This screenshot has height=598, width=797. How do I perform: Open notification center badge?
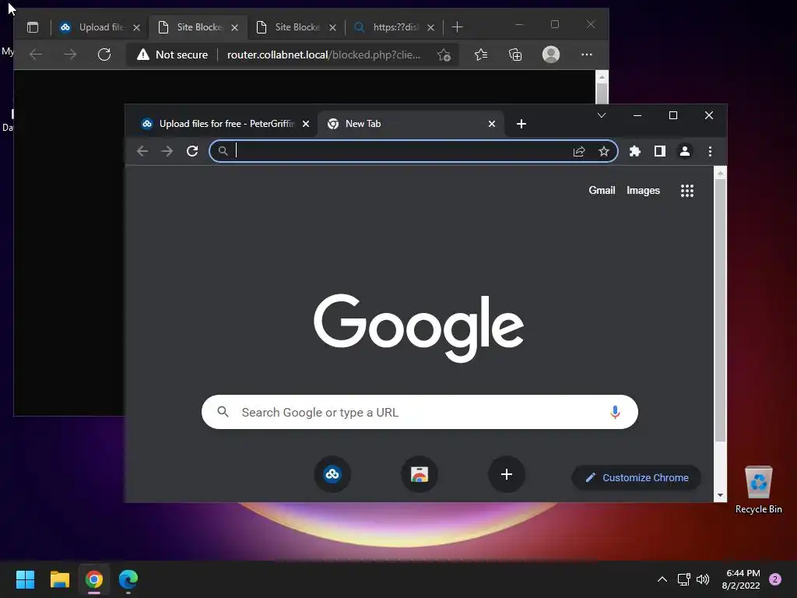775,579
